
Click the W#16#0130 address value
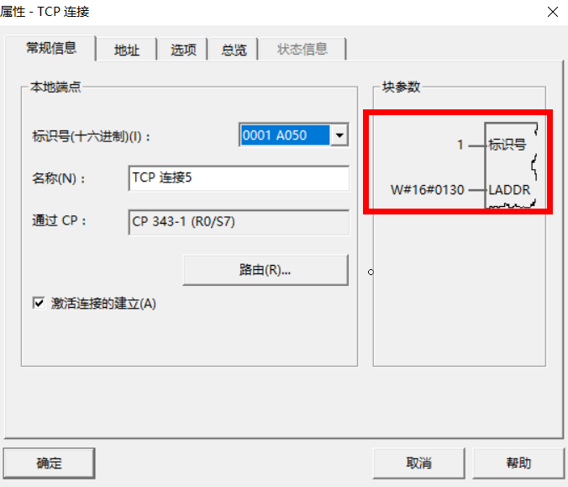[x=427, y=190]
